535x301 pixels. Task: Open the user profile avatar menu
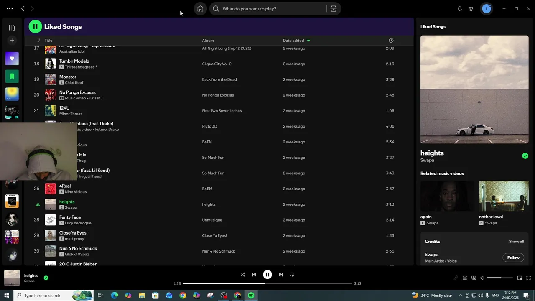click(486, 9)
